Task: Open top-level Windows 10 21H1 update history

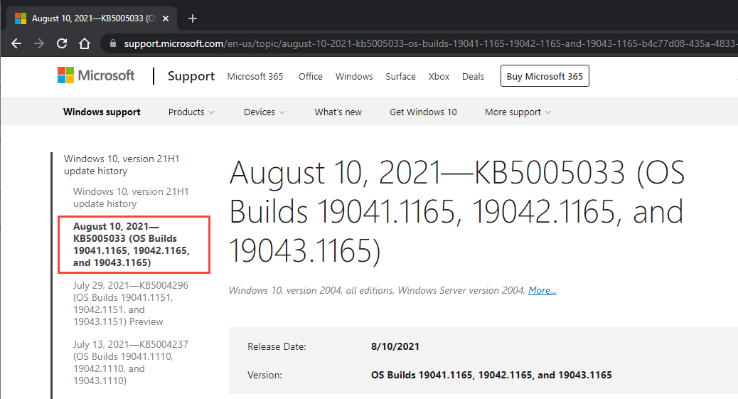Action: point(122,165)
